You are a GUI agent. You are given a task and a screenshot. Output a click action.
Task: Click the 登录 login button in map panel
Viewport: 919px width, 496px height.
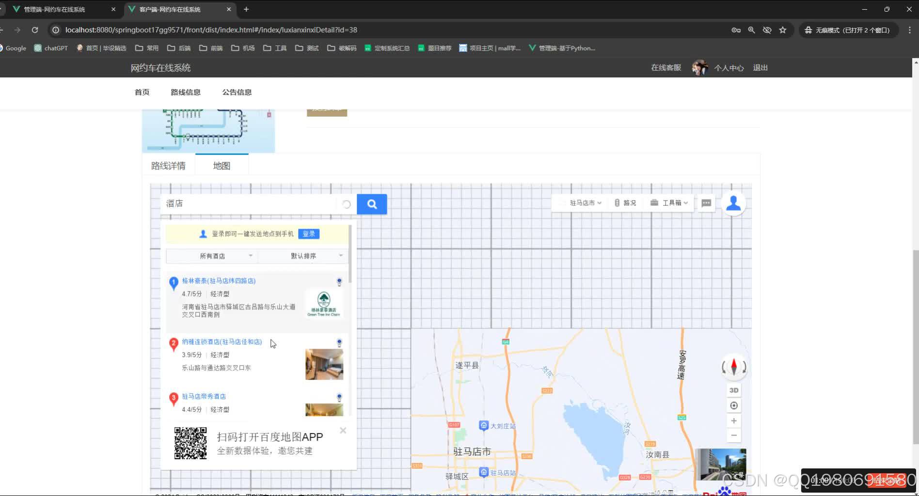[309, 234]
